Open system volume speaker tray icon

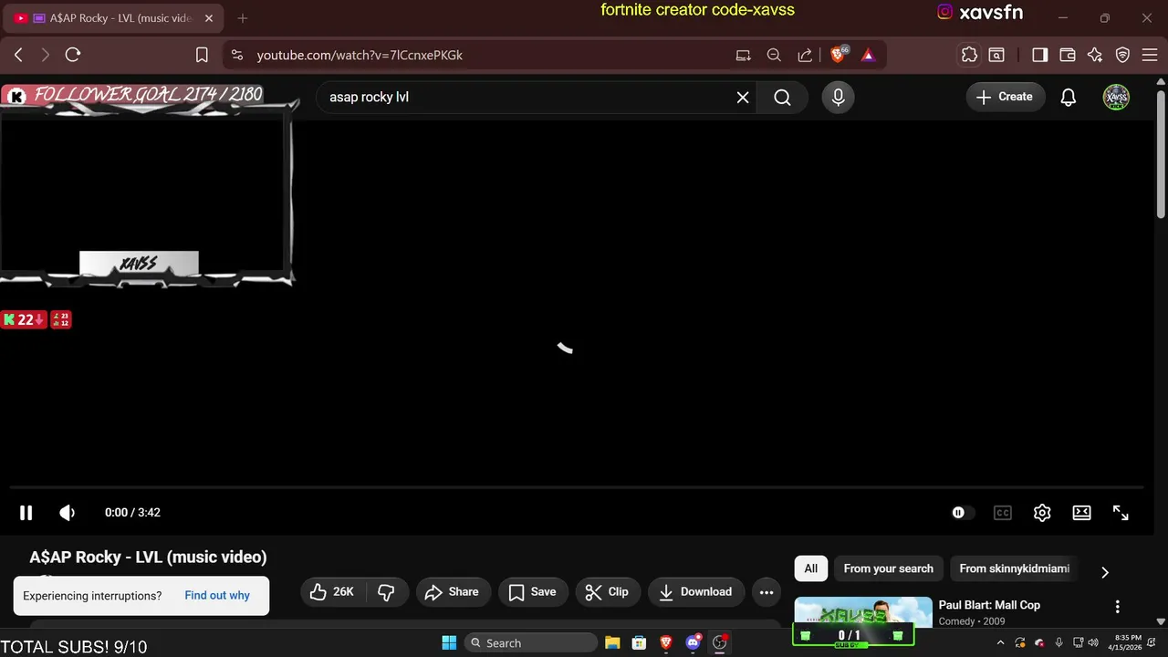(1093, 642)
